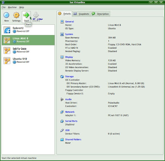The image size is (165, 161).
Task: Open the System settings link
Action: 69,34
